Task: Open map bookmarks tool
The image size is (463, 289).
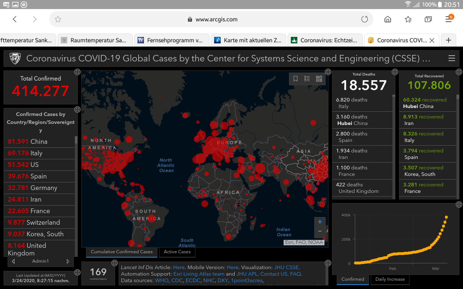Action: pyautogui.click(x=296, y=79)
